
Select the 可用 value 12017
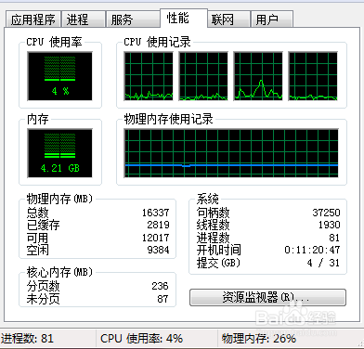(x=155, y=238)
